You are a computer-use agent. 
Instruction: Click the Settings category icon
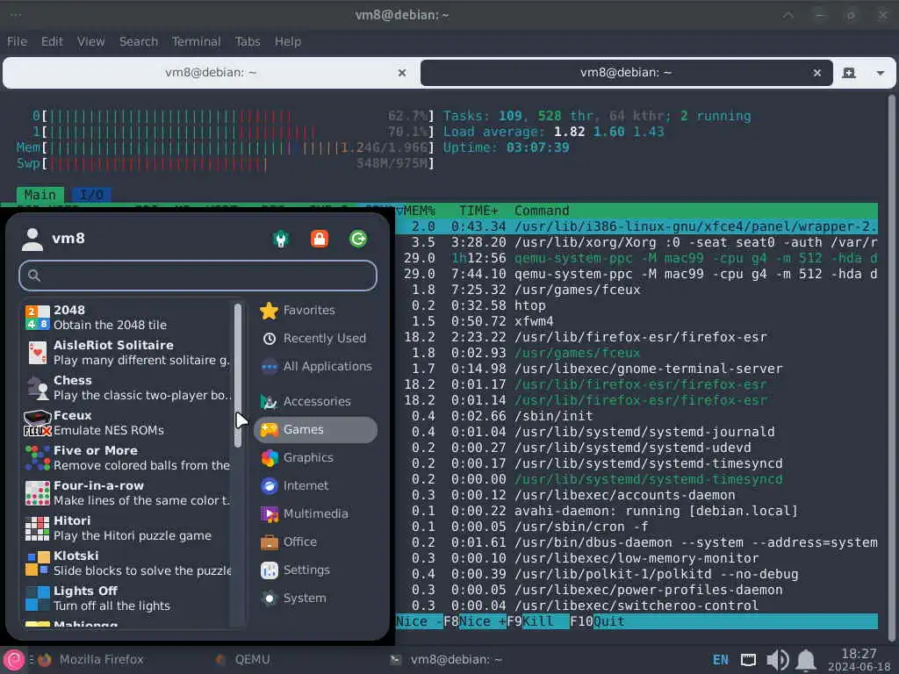pyautogui.click(x=269, y=570)
